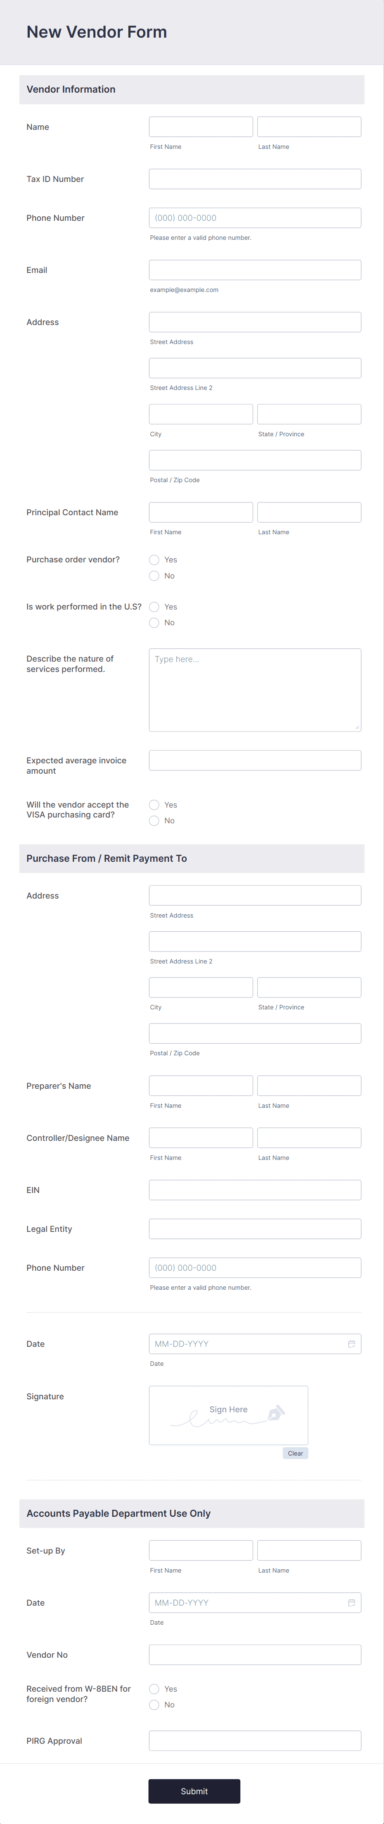
Task: Open the calendar icon beside the first Date field
Action: [352, 1343]
